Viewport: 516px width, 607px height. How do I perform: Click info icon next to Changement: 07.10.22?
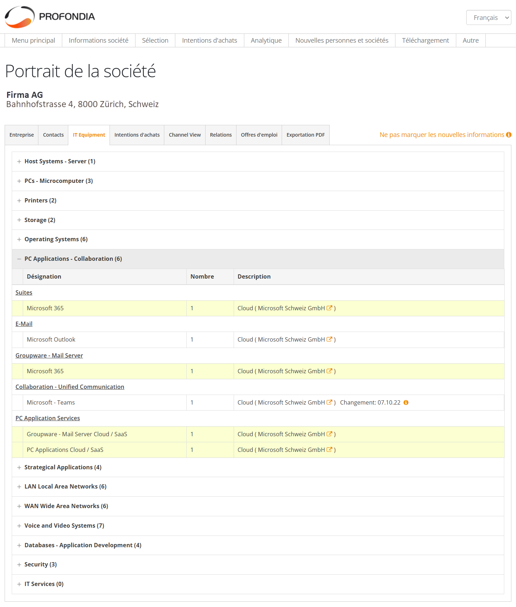point(406,402)
